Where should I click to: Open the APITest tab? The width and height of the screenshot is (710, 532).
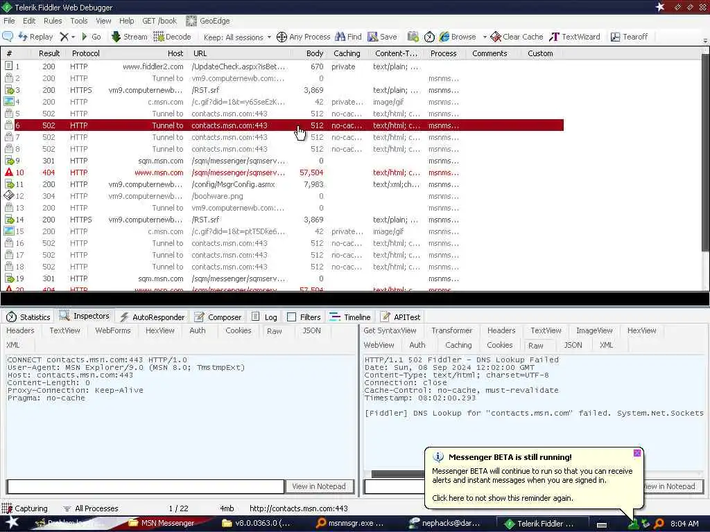pos(400,317)
